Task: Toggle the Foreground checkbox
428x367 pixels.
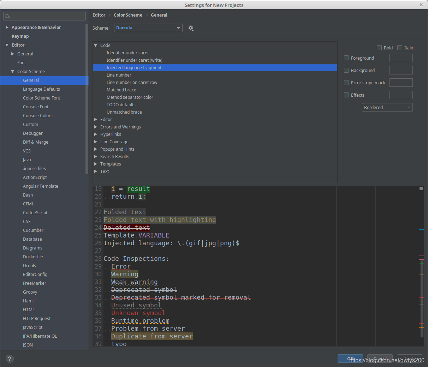Action: click(x=346, y=58)
